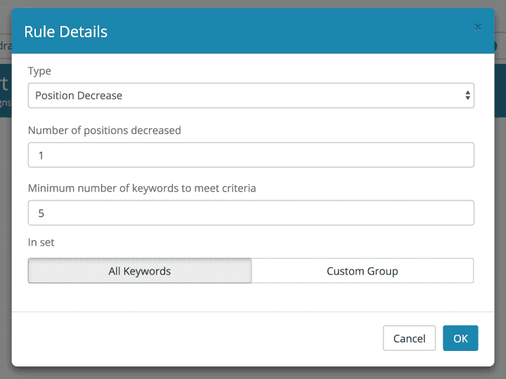This screenshot has height=379, width=506.
Task: Select the All Keywords set option
Action: tap(140, 271)
